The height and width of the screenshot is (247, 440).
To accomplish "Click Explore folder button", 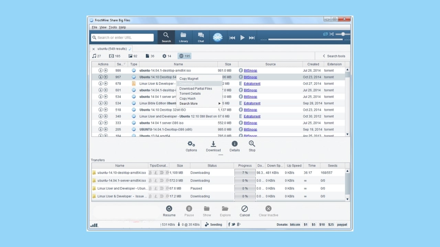I will coord(225,211).
